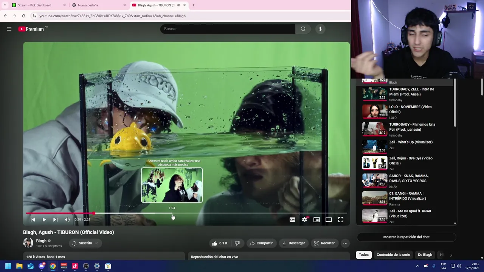Expand video description at 128 k vistas
The width and height of the screenshot is (484, 272).
click(x=104, y=257)
